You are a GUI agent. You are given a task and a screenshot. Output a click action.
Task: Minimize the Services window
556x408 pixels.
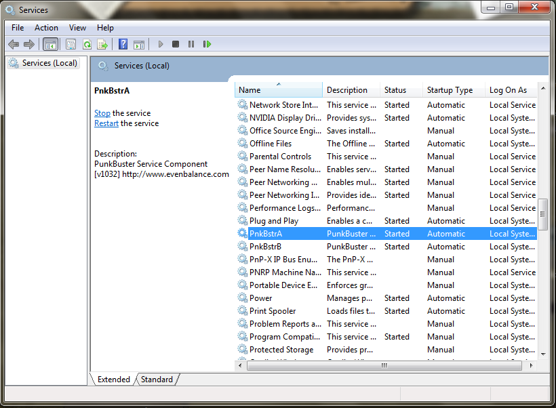pyautogui.click(x=491, y=7)
